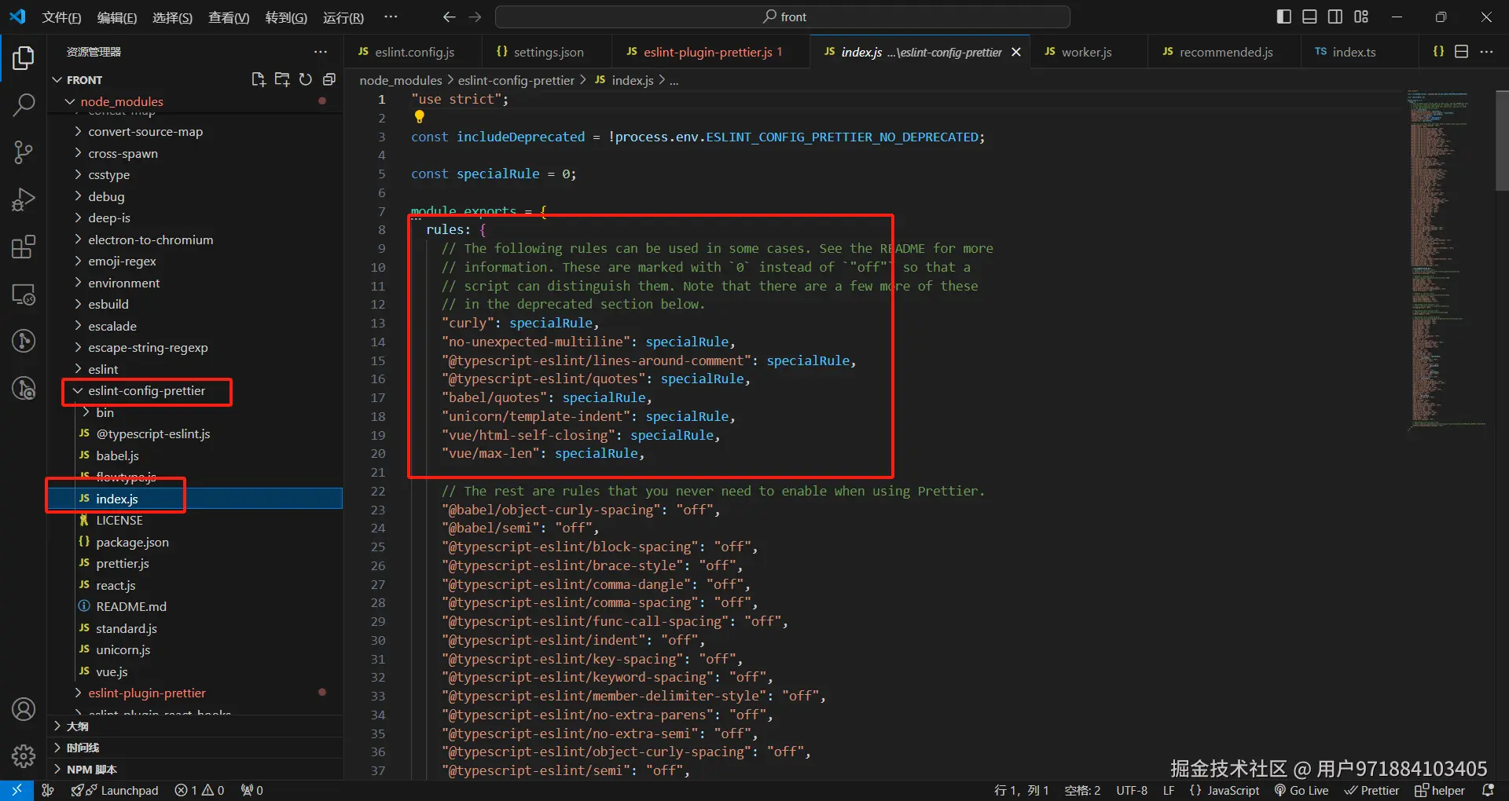Toggle the secondary sidebar visibility

tap(1335, 16)
